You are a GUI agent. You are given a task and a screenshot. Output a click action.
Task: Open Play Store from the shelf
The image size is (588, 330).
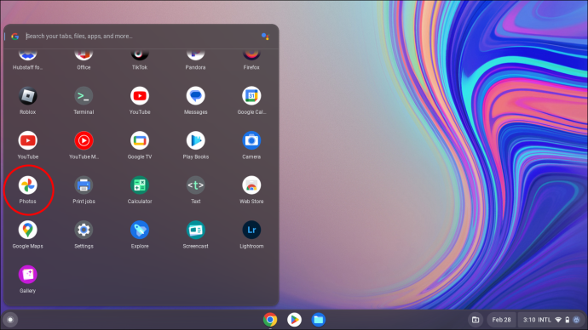coord(294,320)
